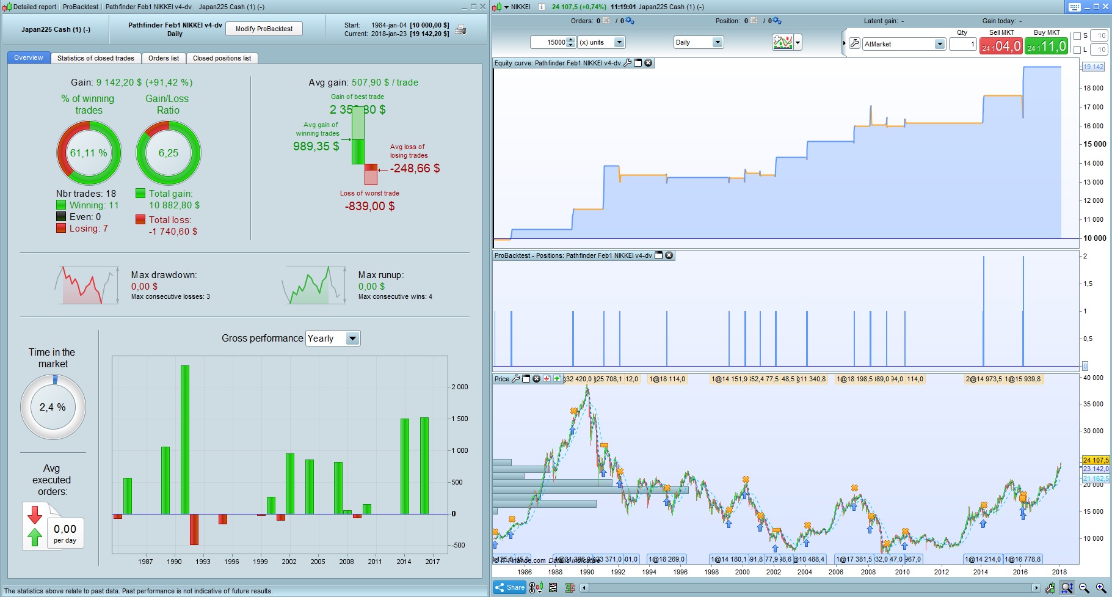
Task: Click the Share button
Action: 510,588
